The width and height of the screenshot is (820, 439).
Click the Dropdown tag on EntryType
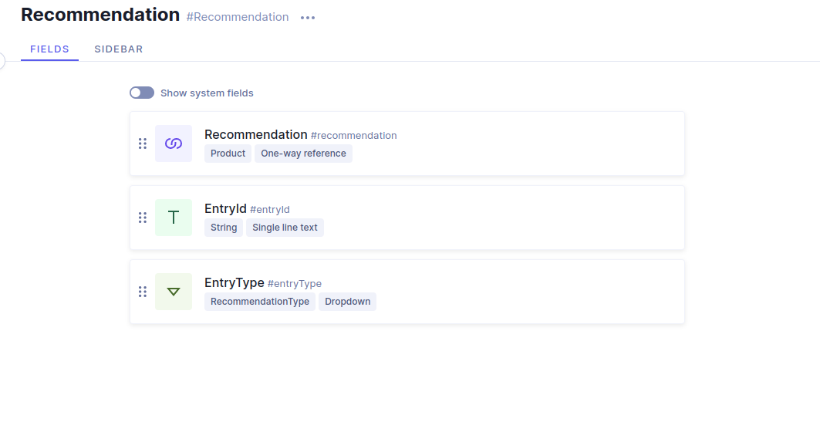[x=347, y=302]
